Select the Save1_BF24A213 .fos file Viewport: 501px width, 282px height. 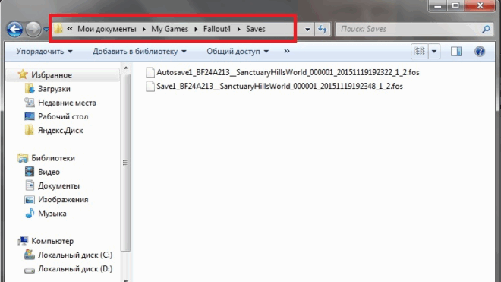click(x=274, y=87)
